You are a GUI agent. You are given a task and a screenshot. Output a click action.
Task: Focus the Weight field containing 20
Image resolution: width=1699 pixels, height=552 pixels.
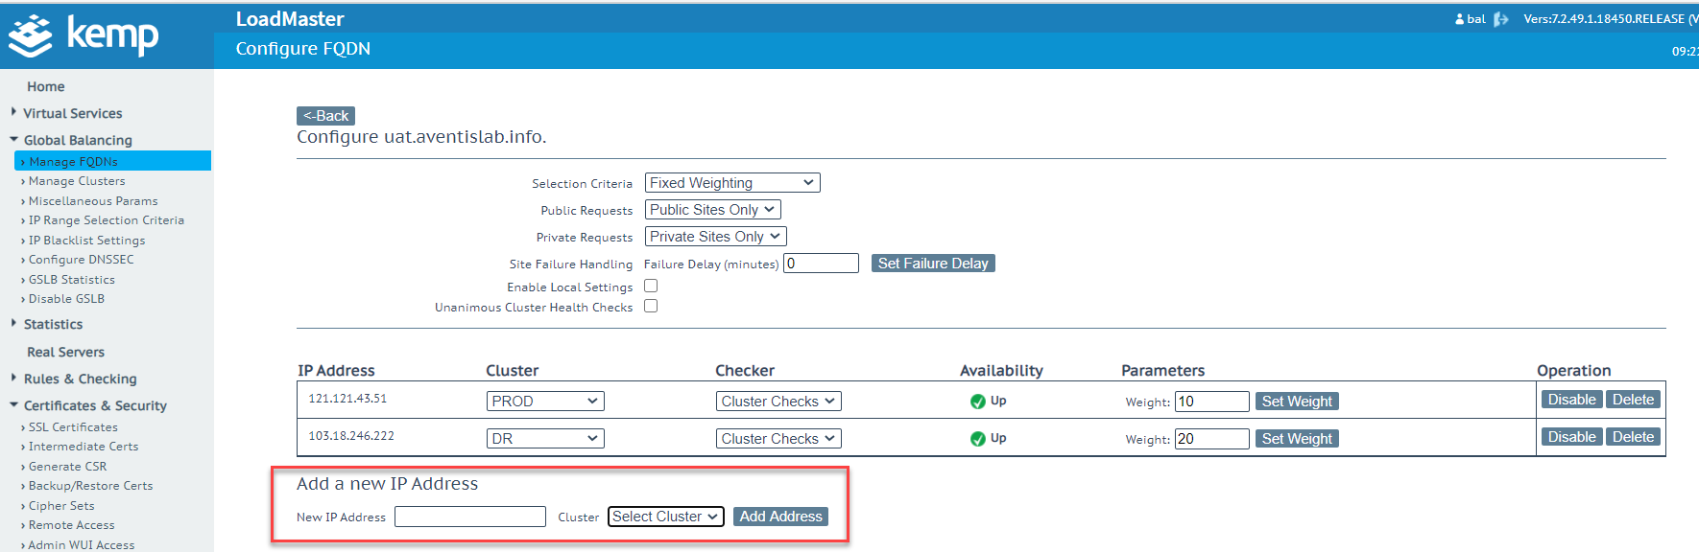(x=1211, y=439)
